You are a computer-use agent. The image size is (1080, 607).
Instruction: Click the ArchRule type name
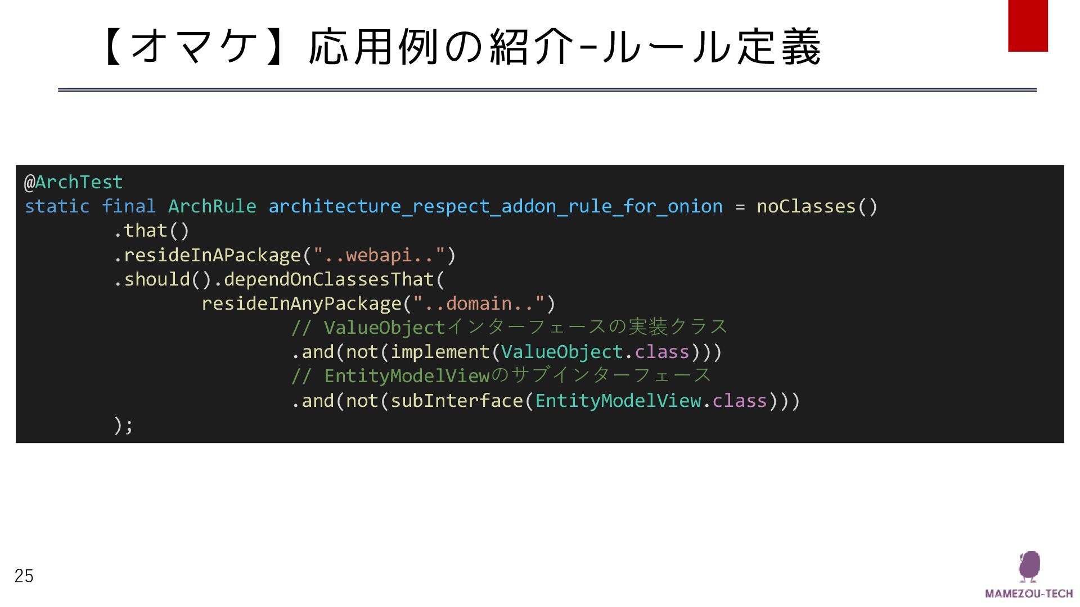tap(212, 206)
